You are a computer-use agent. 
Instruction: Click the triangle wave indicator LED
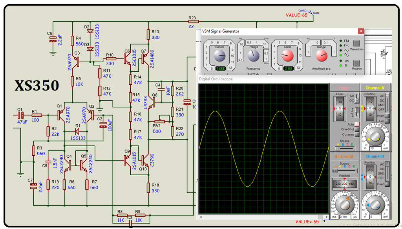coord(341,50)
